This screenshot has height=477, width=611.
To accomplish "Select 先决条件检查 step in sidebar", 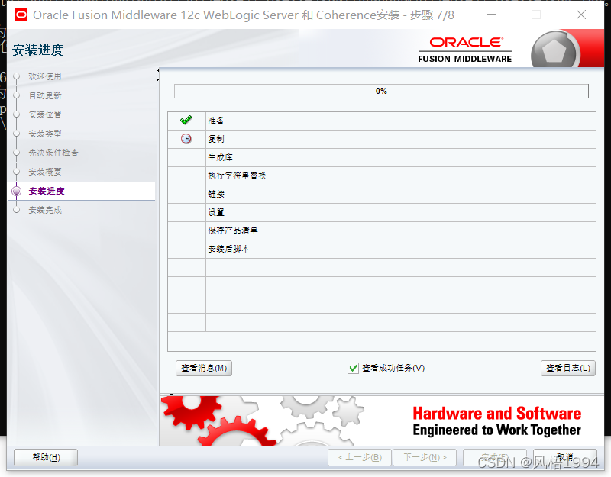I will pyautogui.click(x=53, y=153).
